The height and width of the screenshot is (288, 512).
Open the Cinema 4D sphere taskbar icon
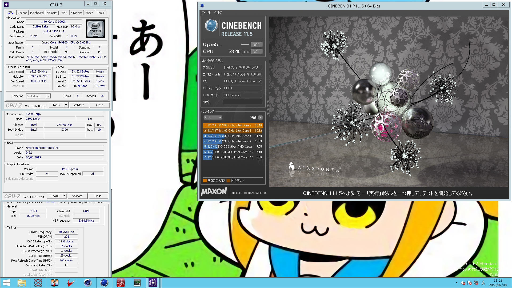pyautogui.click(x=88, y=283)
